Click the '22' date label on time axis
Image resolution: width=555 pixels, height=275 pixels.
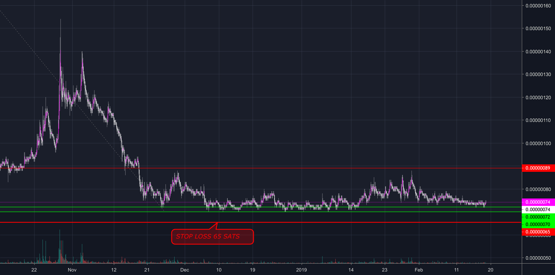(x=34, y=270)
